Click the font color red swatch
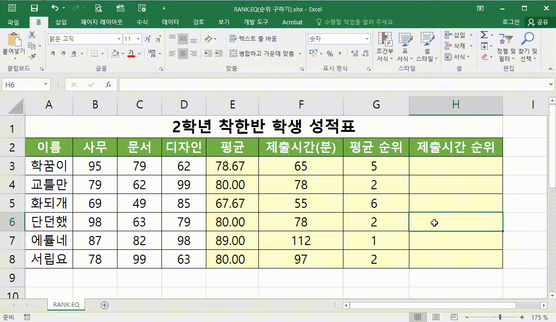Screen dimensions: 556x322 [131, 54]
